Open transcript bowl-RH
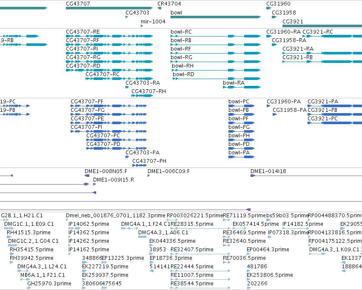The width and height of the screenshot is (362, 290). tap(182, 66)
